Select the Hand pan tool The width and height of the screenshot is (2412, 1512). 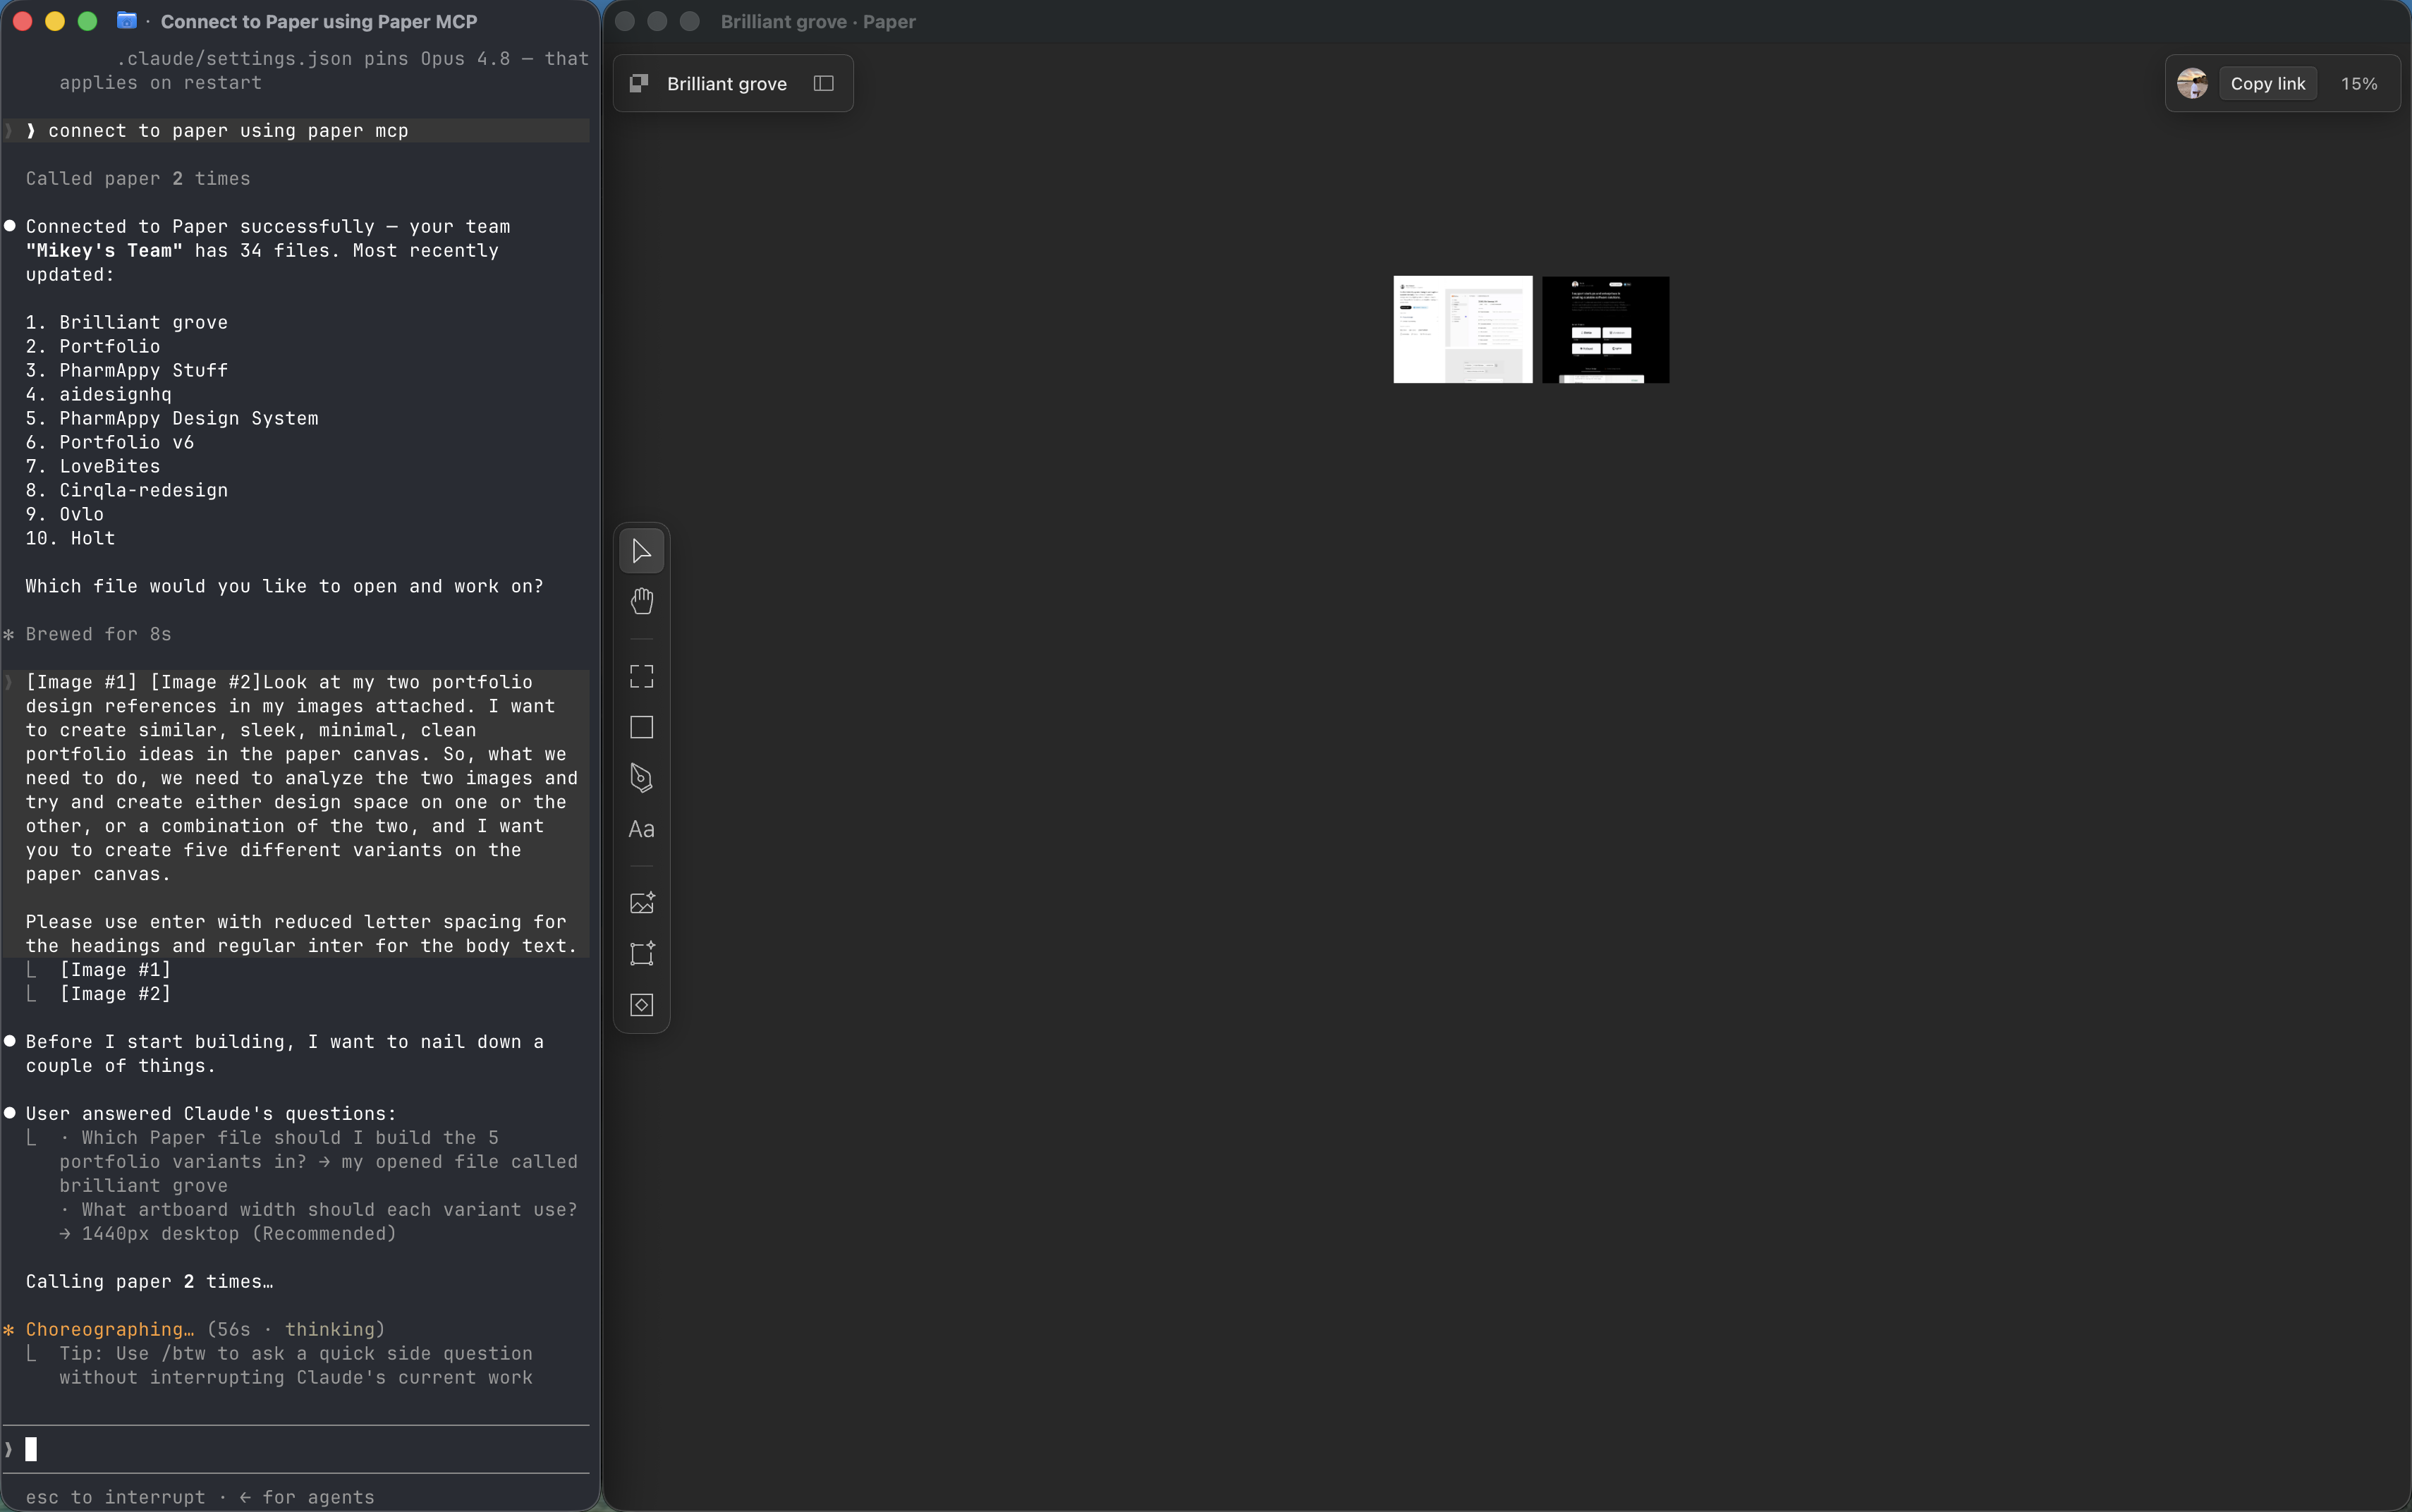click(641, 601)
